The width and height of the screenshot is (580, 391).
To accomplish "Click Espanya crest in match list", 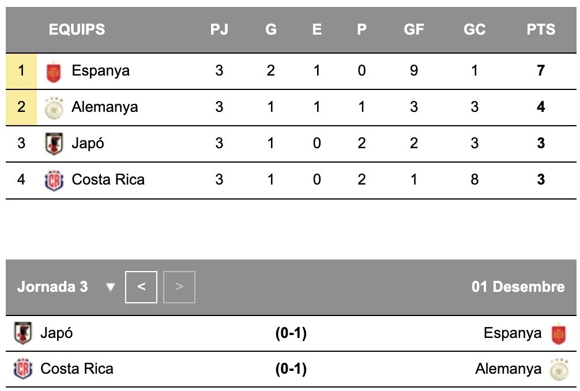I will (x=558, y=333).
